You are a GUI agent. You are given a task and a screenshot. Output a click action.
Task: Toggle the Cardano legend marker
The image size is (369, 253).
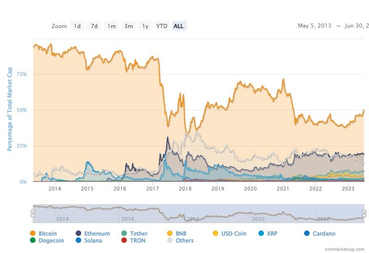click(x=307, y=234)
